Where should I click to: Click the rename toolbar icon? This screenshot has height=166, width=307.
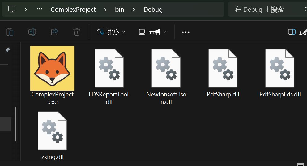32,32
